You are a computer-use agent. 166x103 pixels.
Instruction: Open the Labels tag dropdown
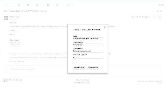[x=58, y=5]
